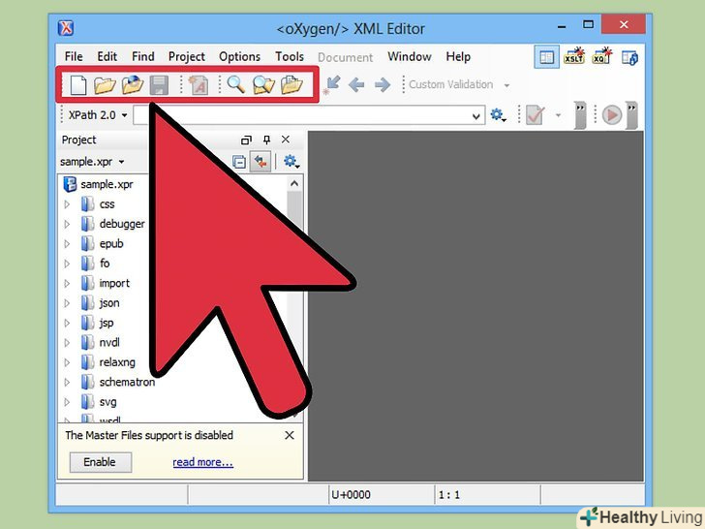Open Find/Replace in Files icon

(263, 84)
